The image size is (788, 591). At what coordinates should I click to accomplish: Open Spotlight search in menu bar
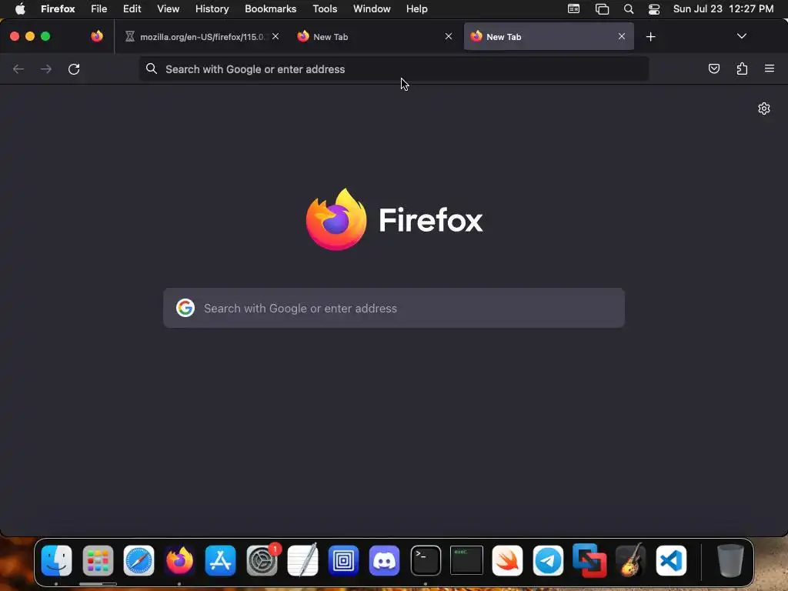628,9
